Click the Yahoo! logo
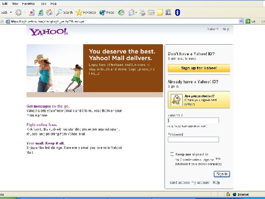Viewport: 265px width, 199px height. pyautogui.click(x=48, y=32)
